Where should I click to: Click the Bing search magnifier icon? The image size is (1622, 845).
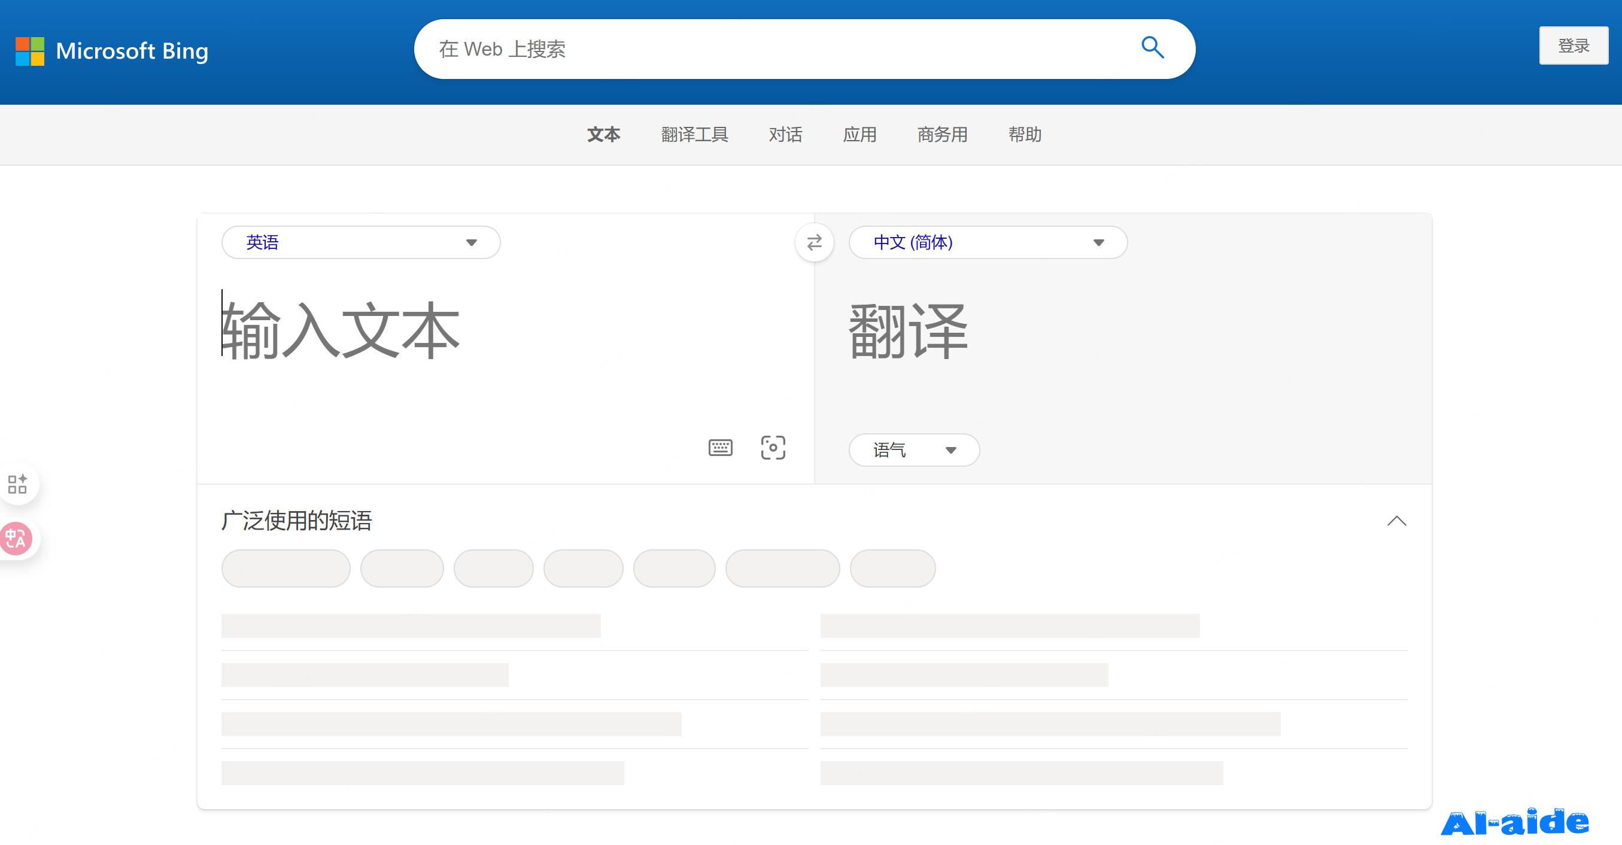pyautogui.click(x=1152, y=48)
